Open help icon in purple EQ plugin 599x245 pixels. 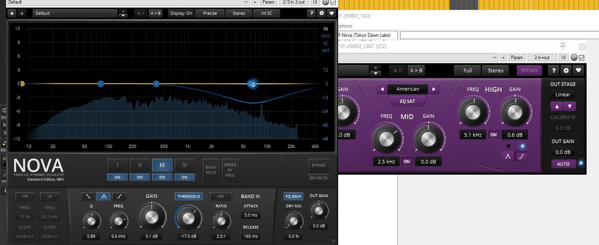click(554, 70)
